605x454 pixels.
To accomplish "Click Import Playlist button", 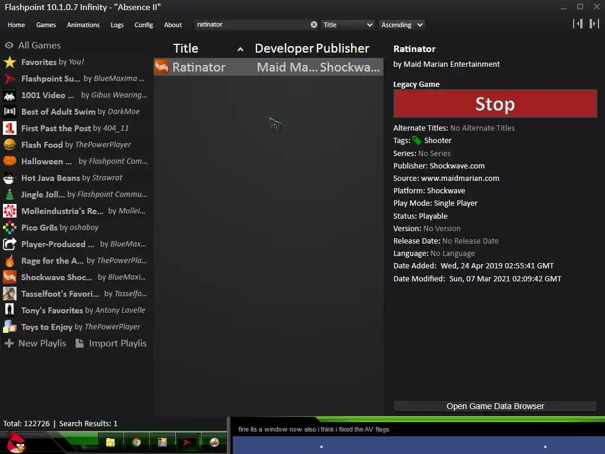I will click(x=110, y=343).
